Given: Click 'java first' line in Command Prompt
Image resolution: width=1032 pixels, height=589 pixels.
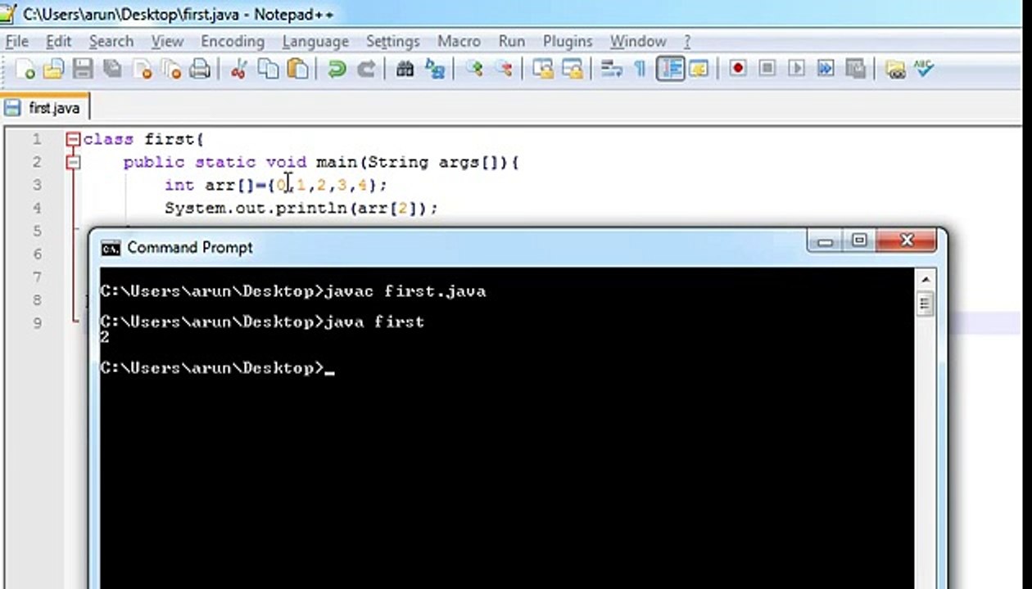Looking at the screenshot, I should 262,321.
